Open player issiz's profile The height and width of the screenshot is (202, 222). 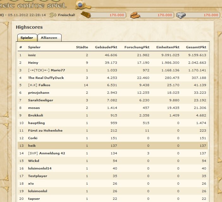pos(32,55)
